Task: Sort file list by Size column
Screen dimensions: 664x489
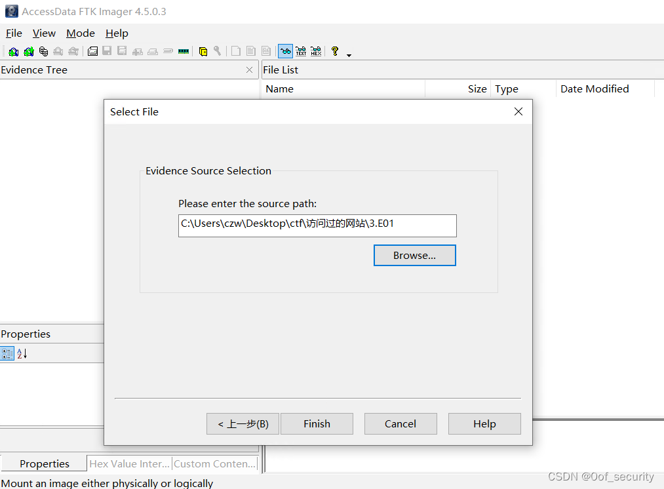Action: click(x=458, y=89)
